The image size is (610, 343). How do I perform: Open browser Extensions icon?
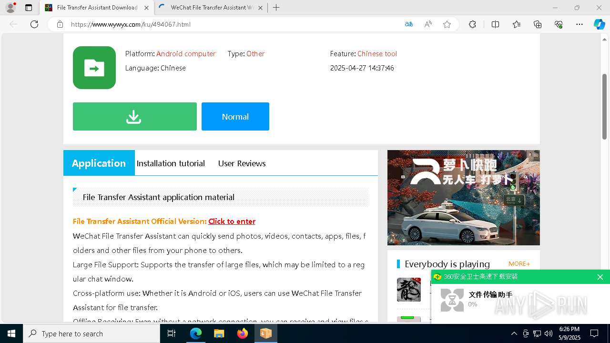click(472, 24)
